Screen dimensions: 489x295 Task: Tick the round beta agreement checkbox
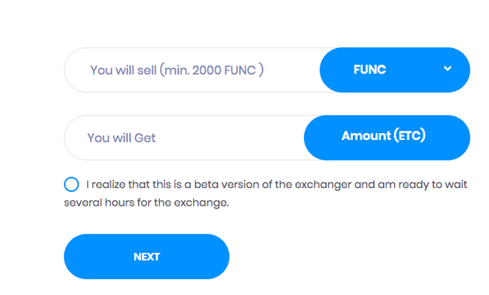[71, 184]
